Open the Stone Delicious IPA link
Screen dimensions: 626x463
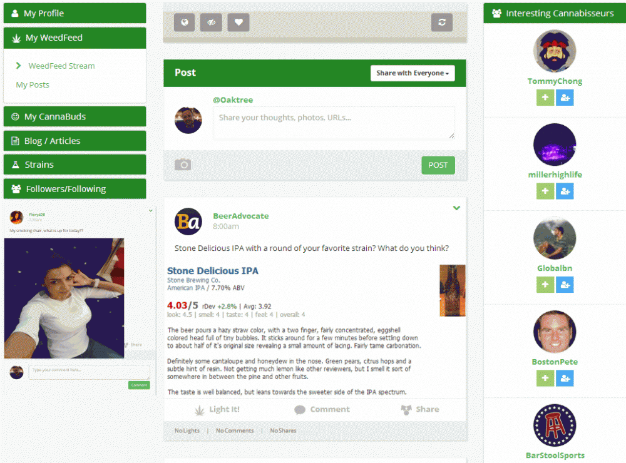[212, 271]
